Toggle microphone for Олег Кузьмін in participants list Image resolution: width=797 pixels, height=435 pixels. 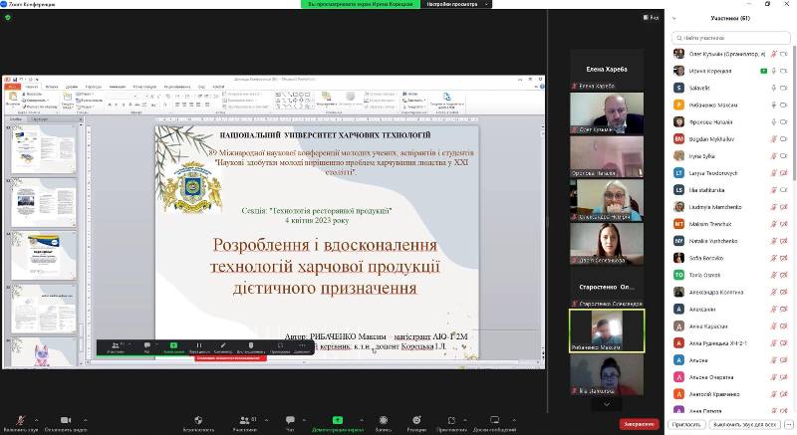774,54
